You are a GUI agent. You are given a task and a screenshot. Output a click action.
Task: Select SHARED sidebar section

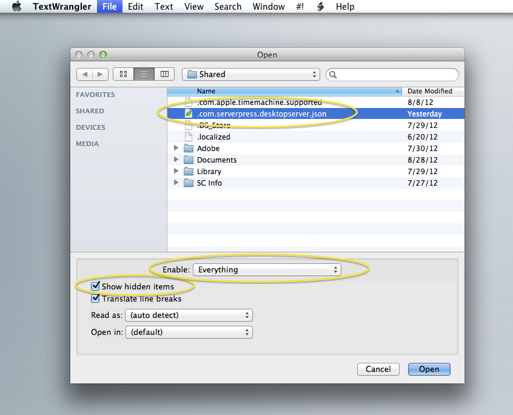point(90,111)
